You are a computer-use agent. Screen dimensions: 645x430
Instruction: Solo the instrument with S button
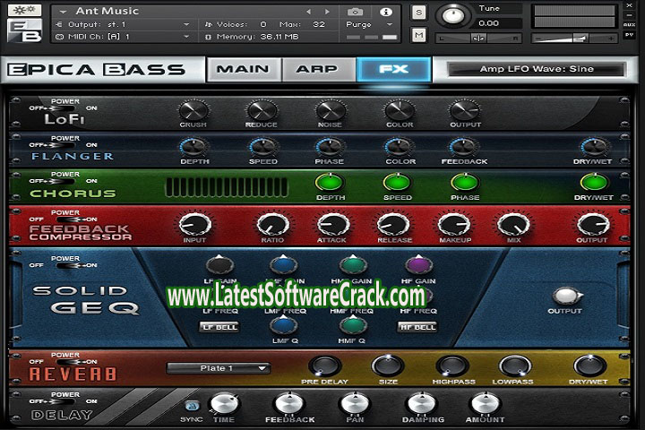(418, 13)
